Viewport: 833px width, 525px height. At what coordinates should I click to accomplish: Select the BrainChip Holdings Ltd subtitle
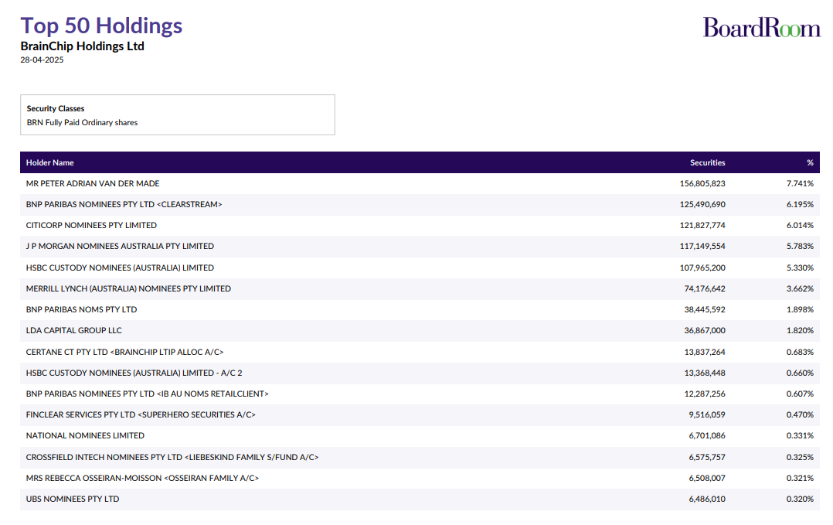pos(82,46)
